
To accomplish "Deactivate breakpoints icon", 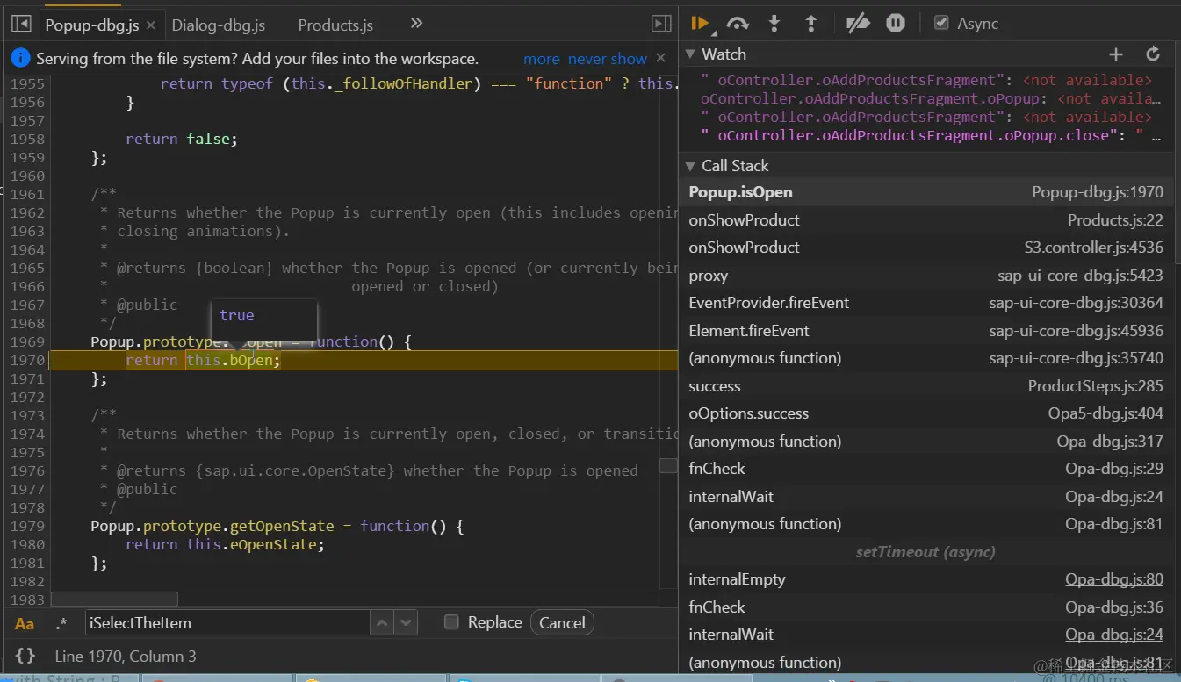I will point(857,24).
